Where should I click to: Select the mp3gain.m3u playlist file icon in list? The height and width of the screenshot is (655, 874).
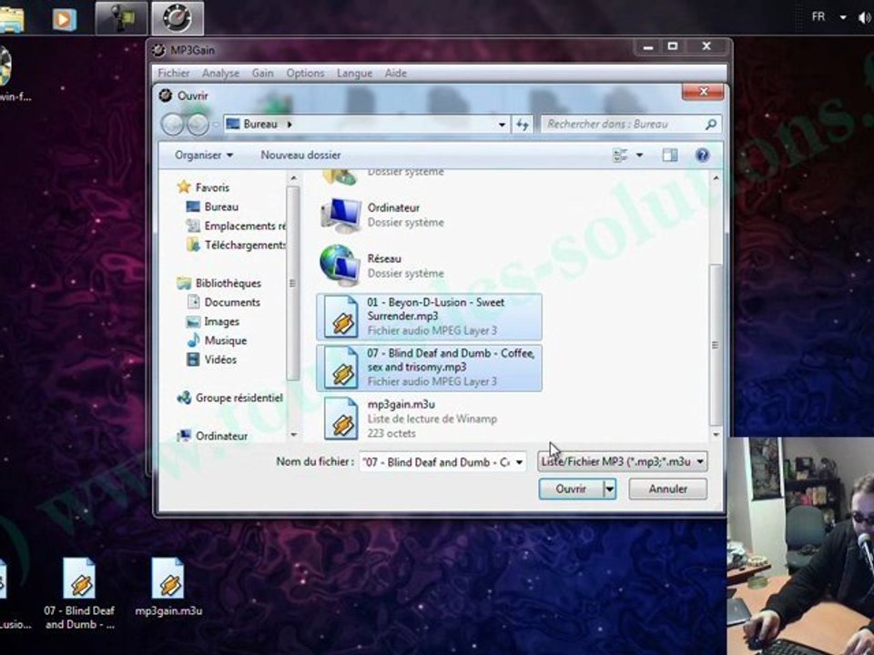[340, 418]
